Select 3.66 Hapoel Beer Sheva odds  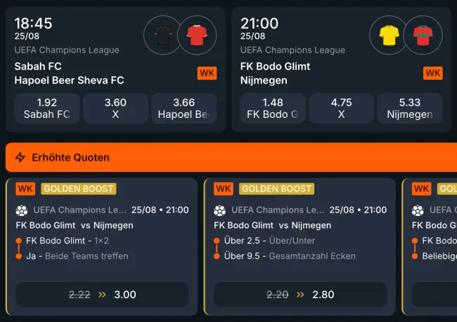click(x=184, y=108)
